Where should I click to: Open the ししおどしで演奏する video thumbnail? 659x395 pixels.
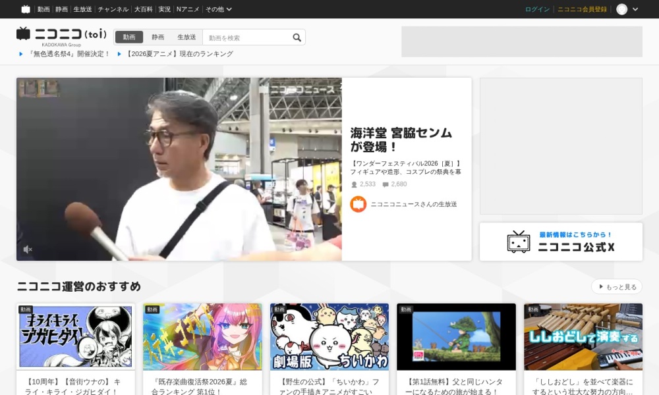tap(583, 336)
